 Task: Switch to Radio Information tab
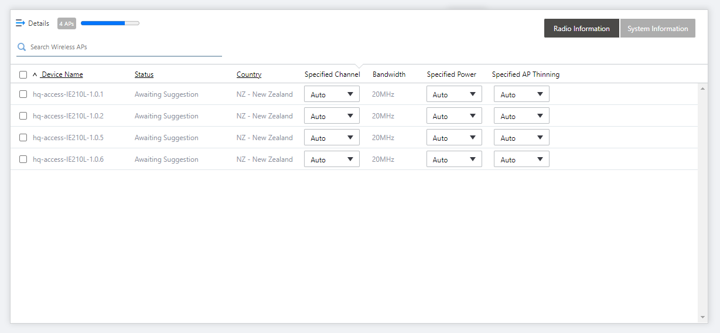581,29
